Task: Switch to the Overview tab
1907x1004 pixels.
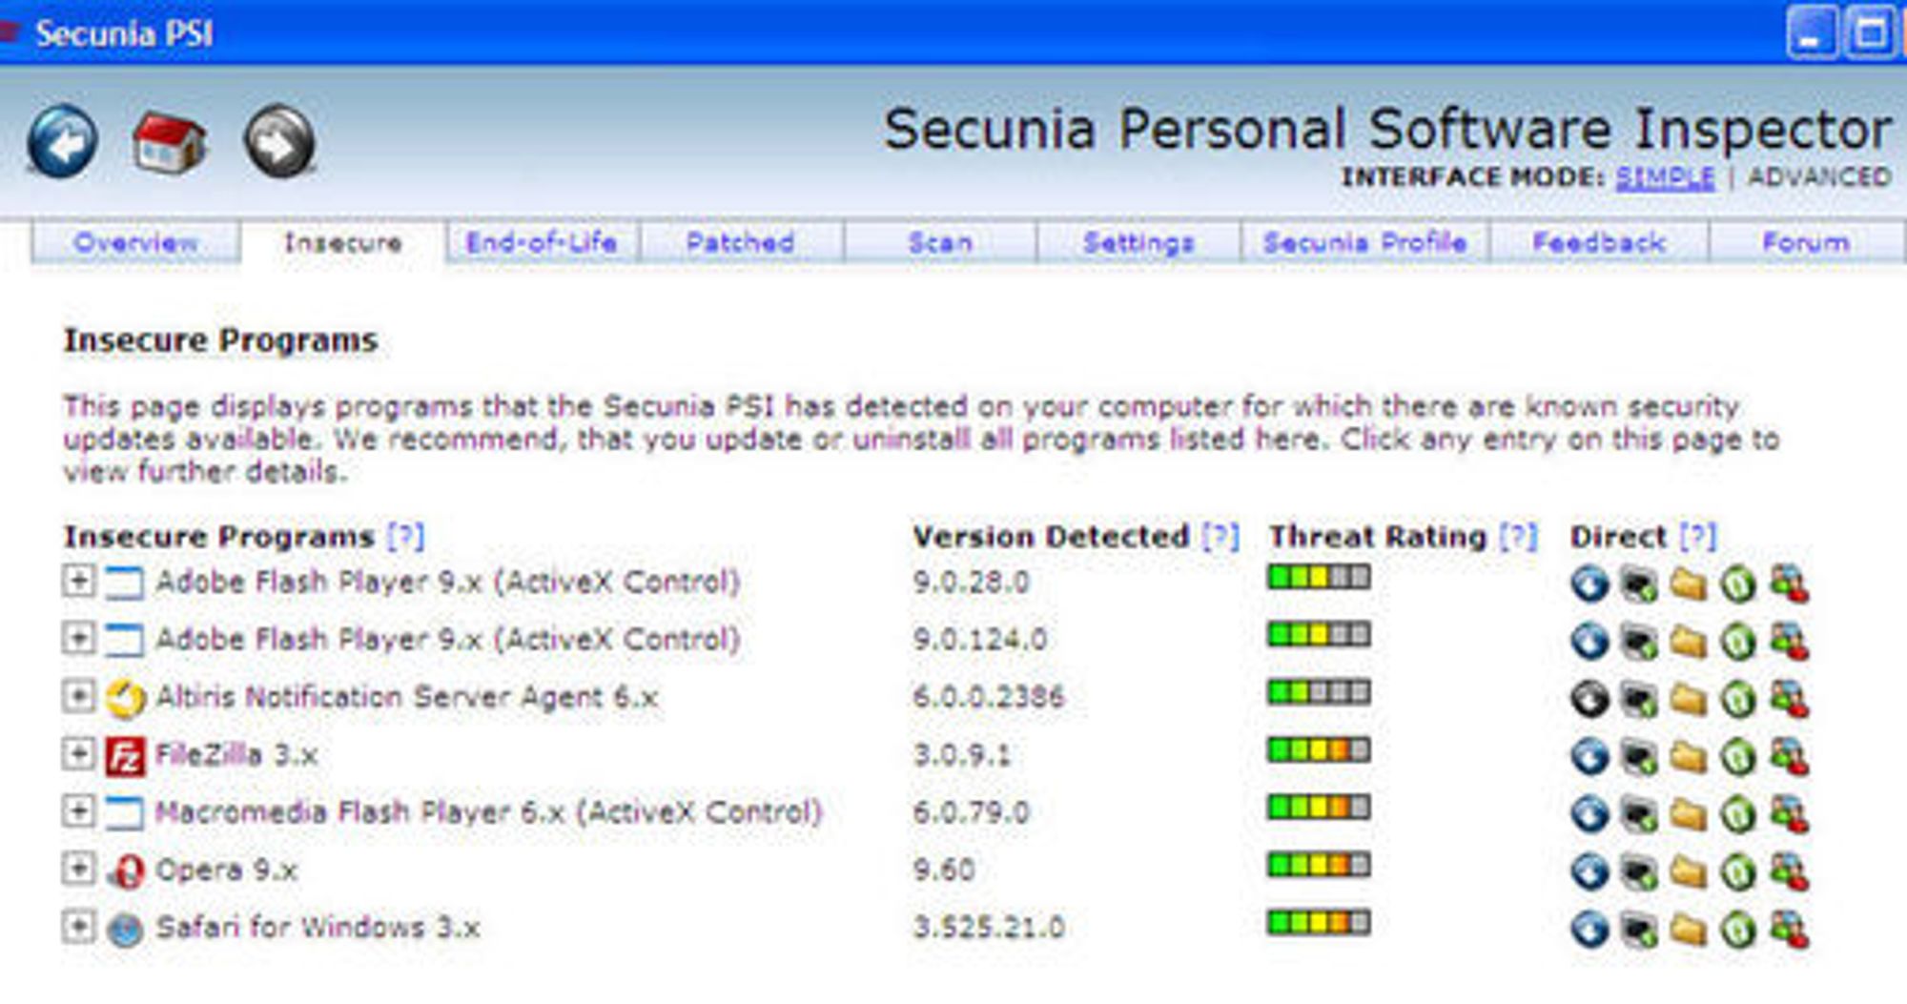Action: pos(135,242)
